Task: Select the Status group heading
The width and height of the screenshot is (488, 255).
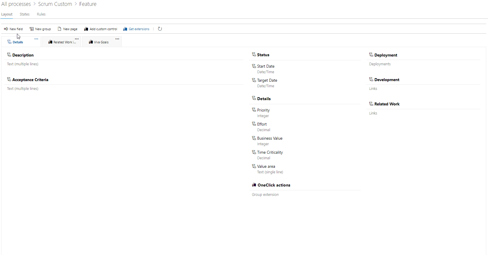Action: [263, 55]
